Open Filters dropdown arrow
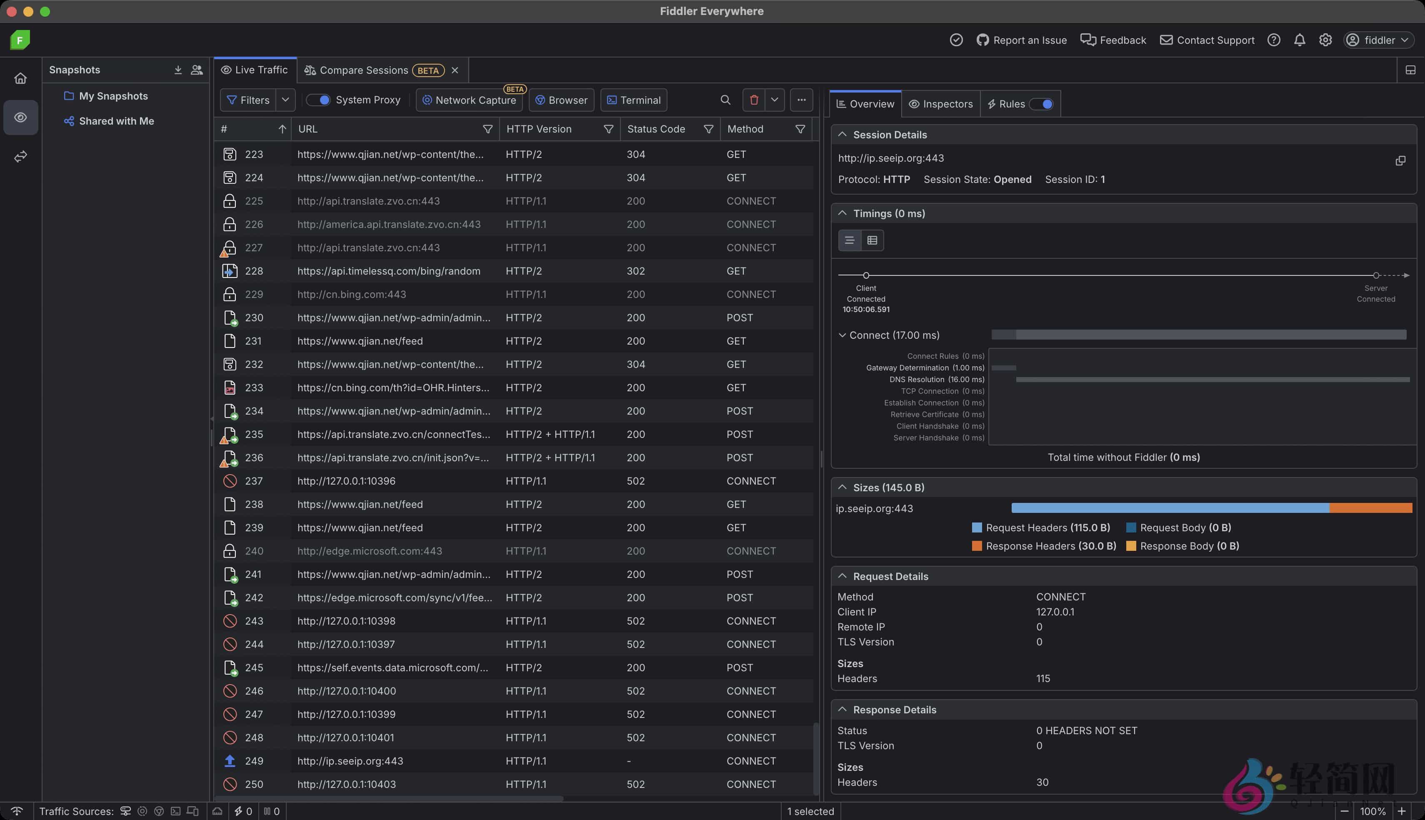The image size is (1425, 820). (285, 100)
